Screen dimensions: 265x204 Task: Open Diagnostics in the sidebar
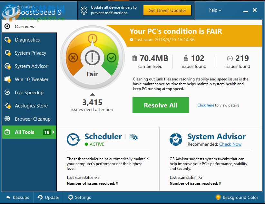[29, 40]
